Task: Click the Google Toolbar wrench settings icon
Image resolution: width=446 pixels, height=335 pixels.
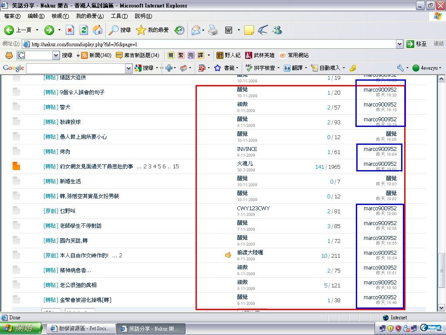Action: [400, 68]
